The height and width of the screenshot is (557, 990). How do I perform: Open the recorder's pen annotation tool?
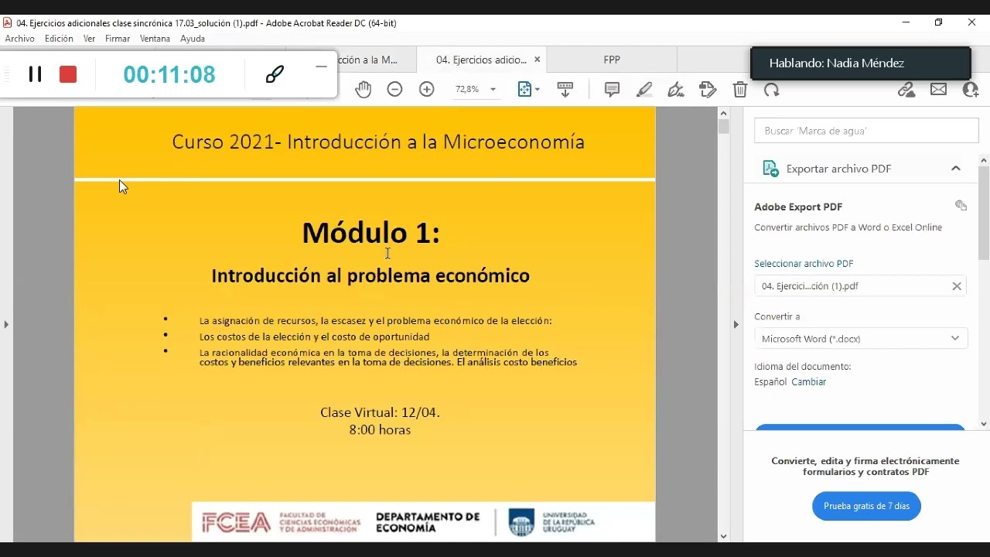tap(275, 74)
